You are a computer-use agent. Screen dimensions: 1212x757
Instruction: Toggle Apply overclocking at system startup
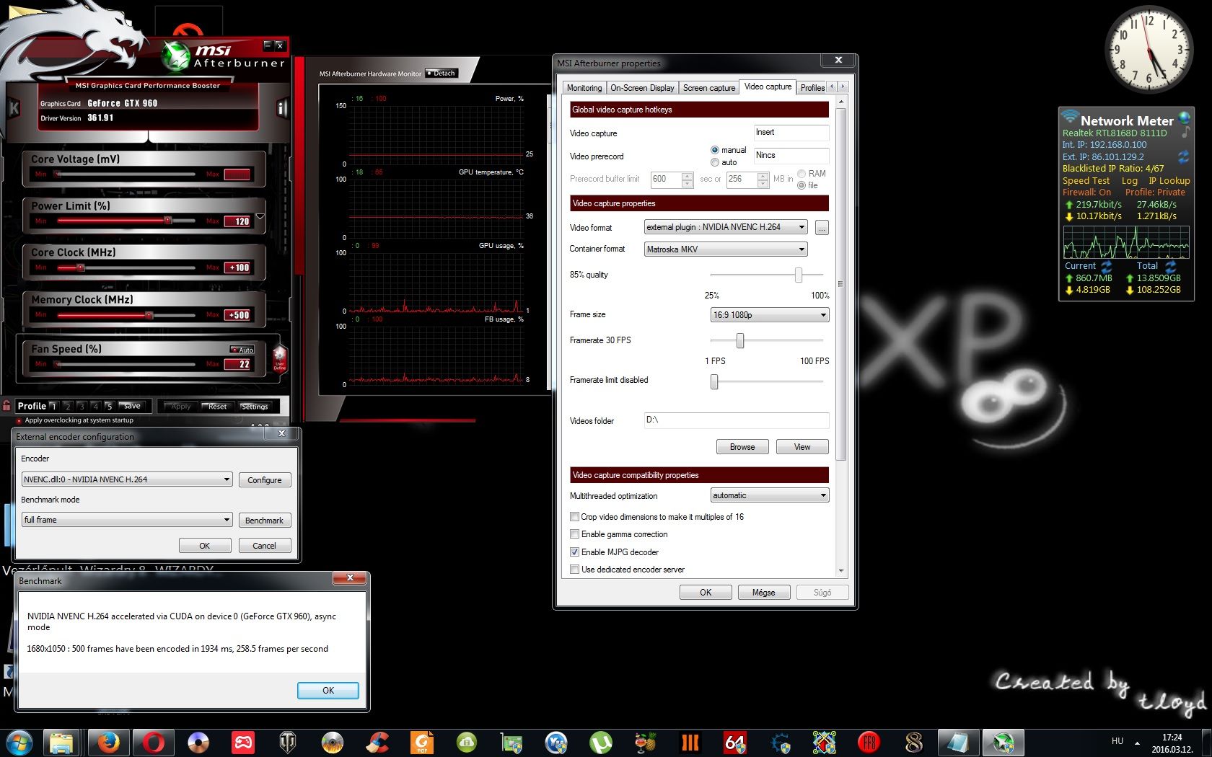19,420
